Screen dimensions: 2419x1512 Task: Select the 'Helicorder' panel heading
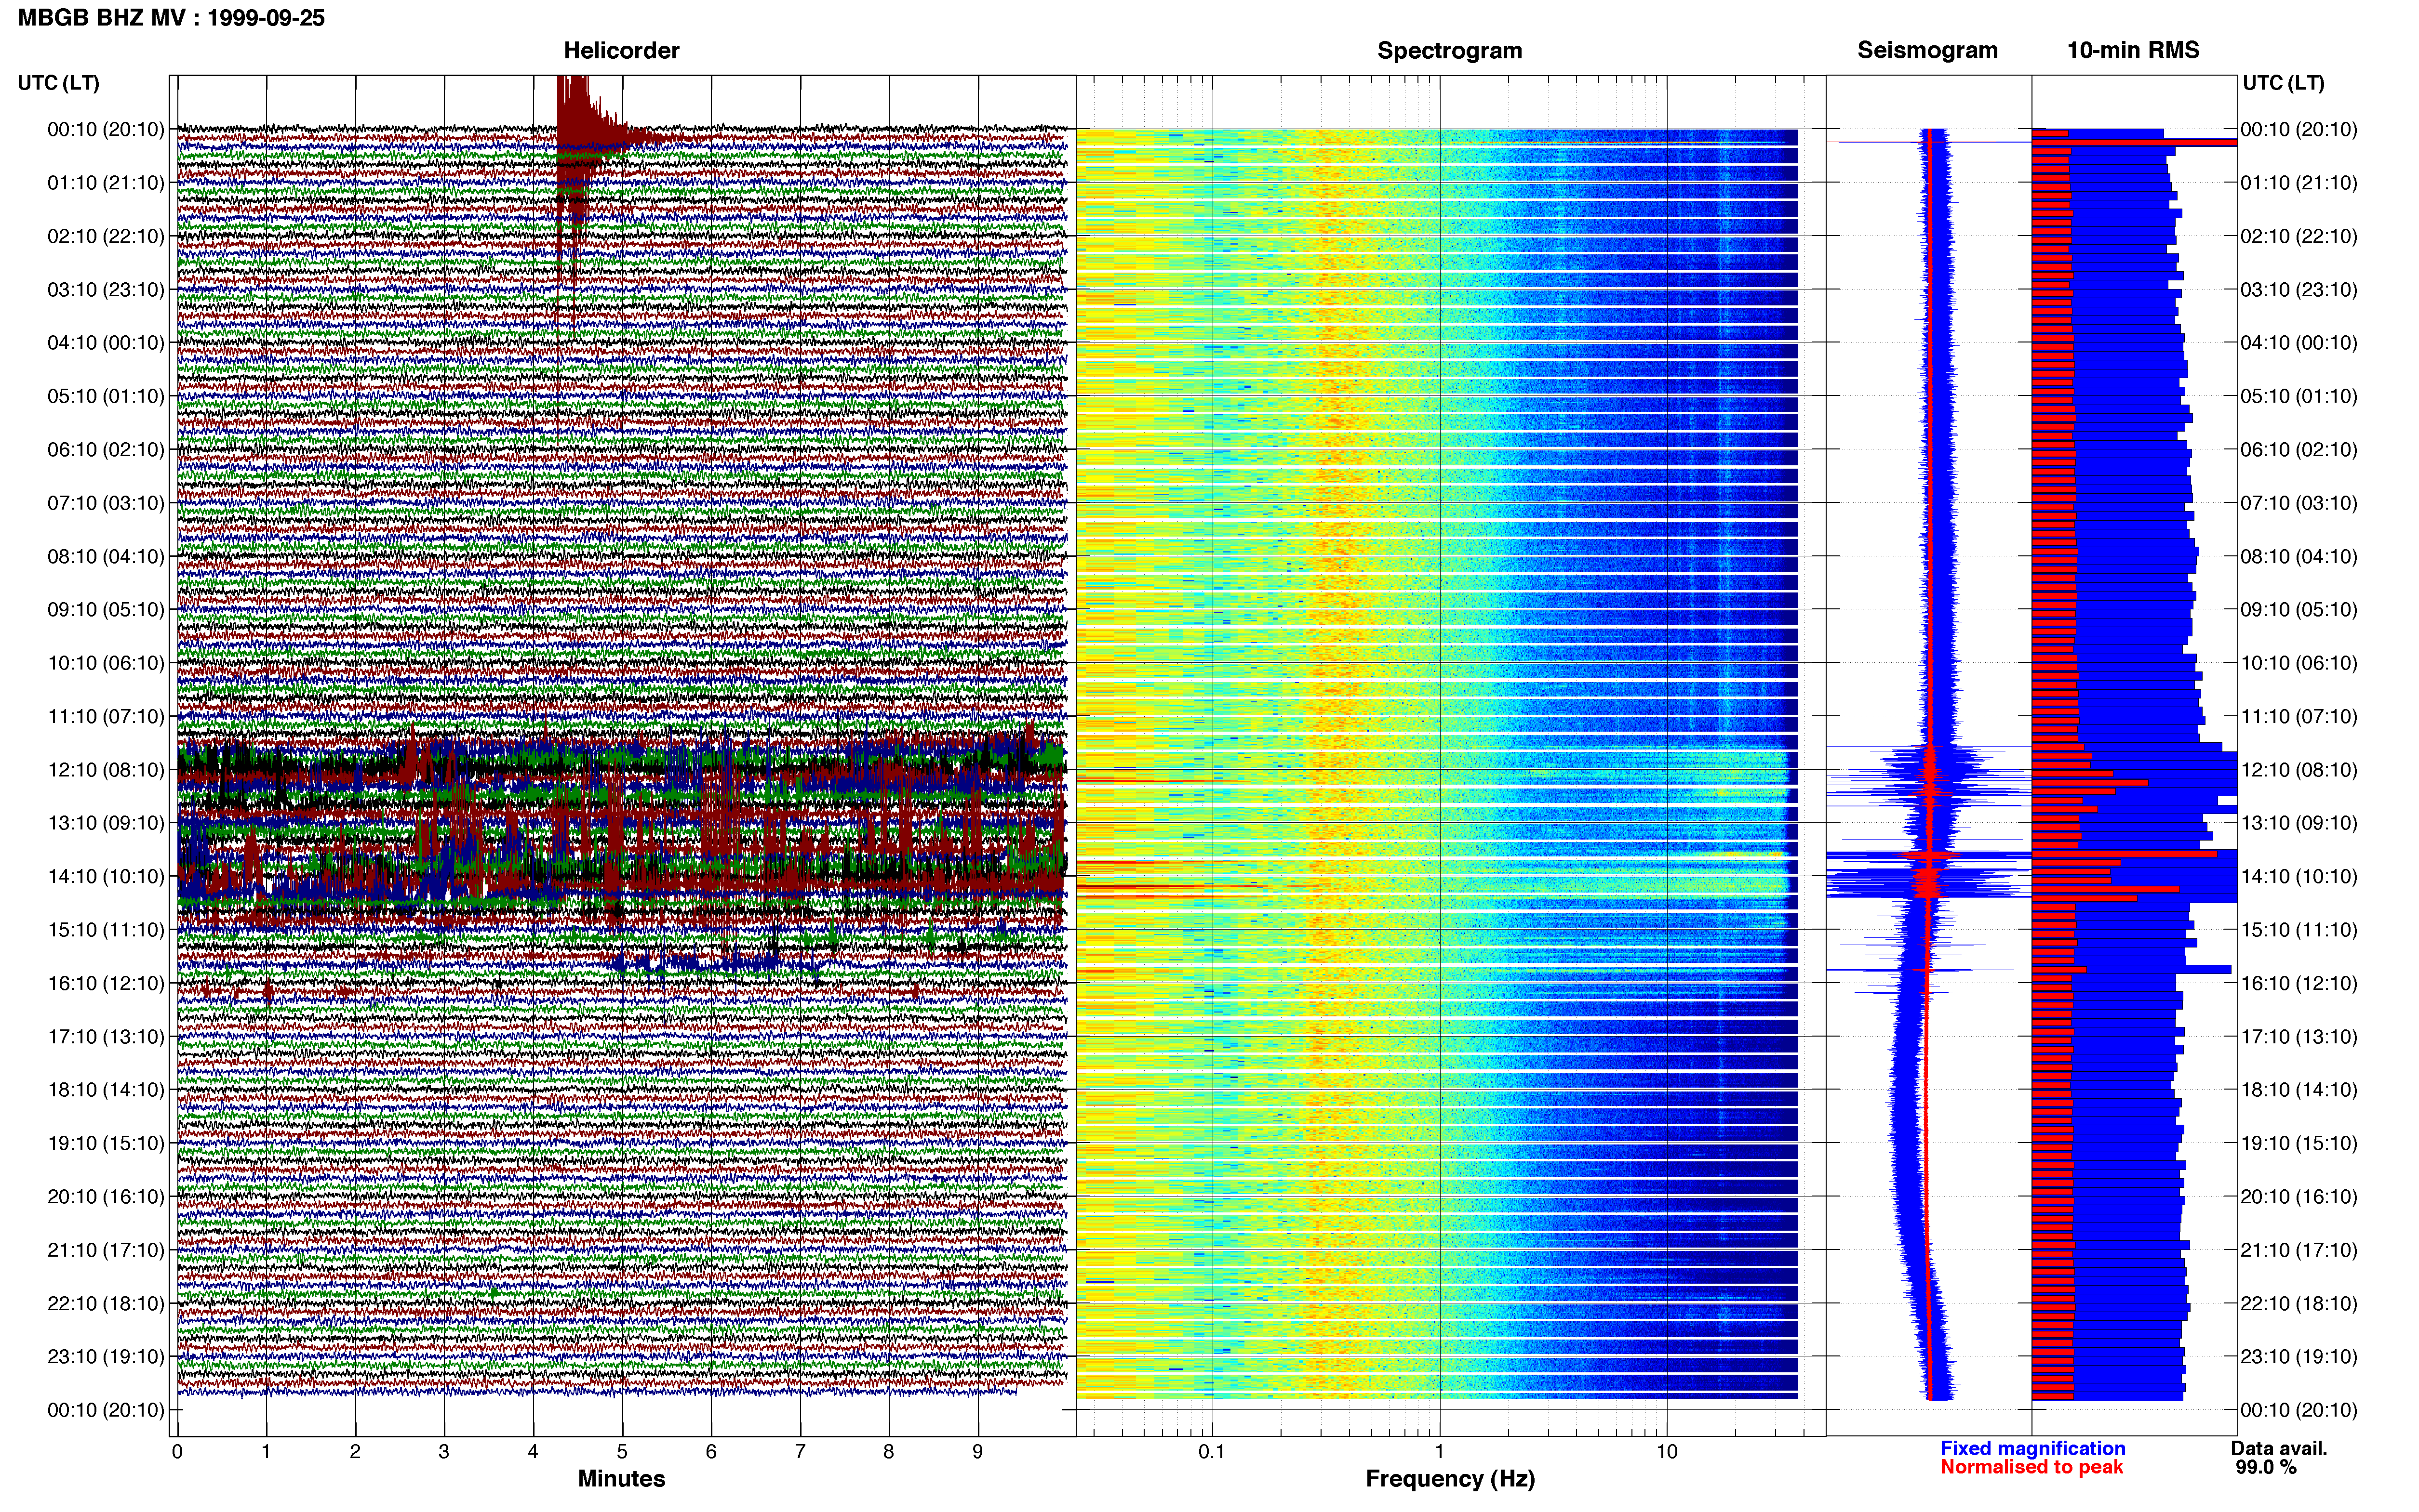click(621, 50)
